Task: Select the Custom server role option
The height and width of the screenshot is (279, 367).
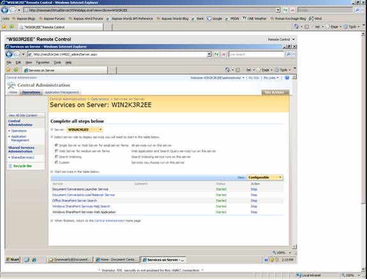Action: point(56,162)
